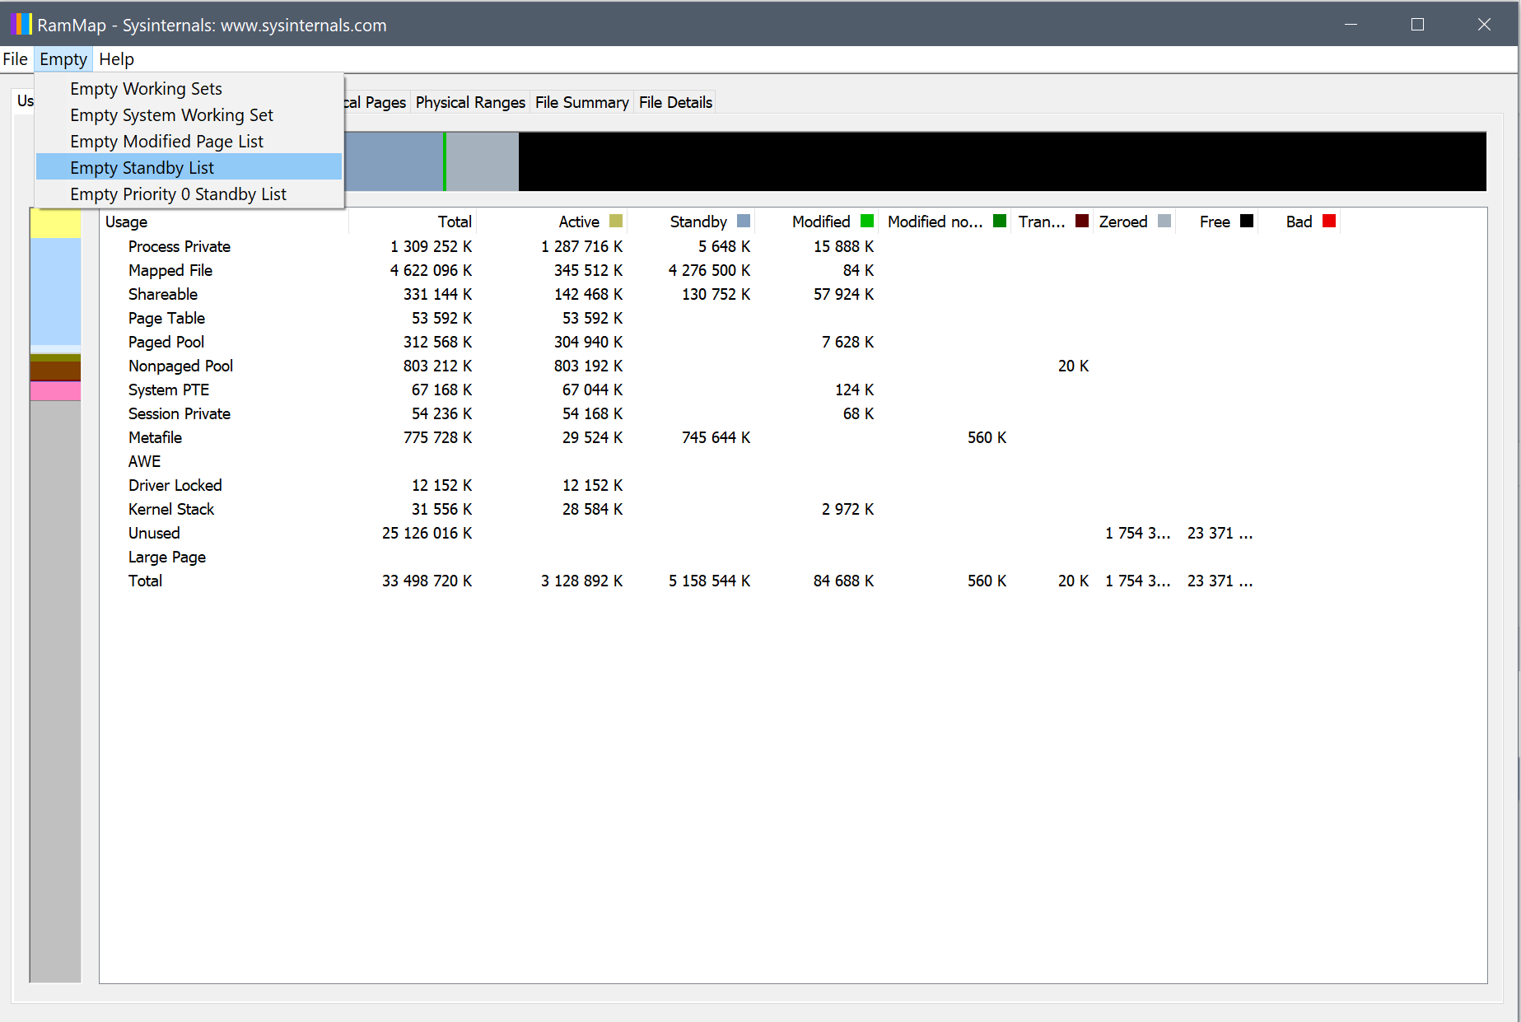Sort by the Zeroed column header
The image size is (1521, 1022).
pos(1134,222)
